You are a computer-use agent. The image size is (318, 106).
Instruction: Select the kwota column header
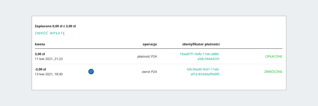click(40, 44)
